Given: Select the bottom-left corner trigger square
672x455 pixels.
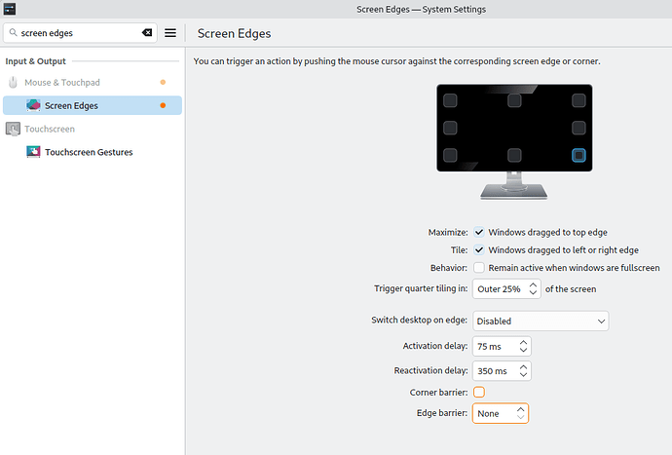Looking at the screenshot, I should click(450, 155).
